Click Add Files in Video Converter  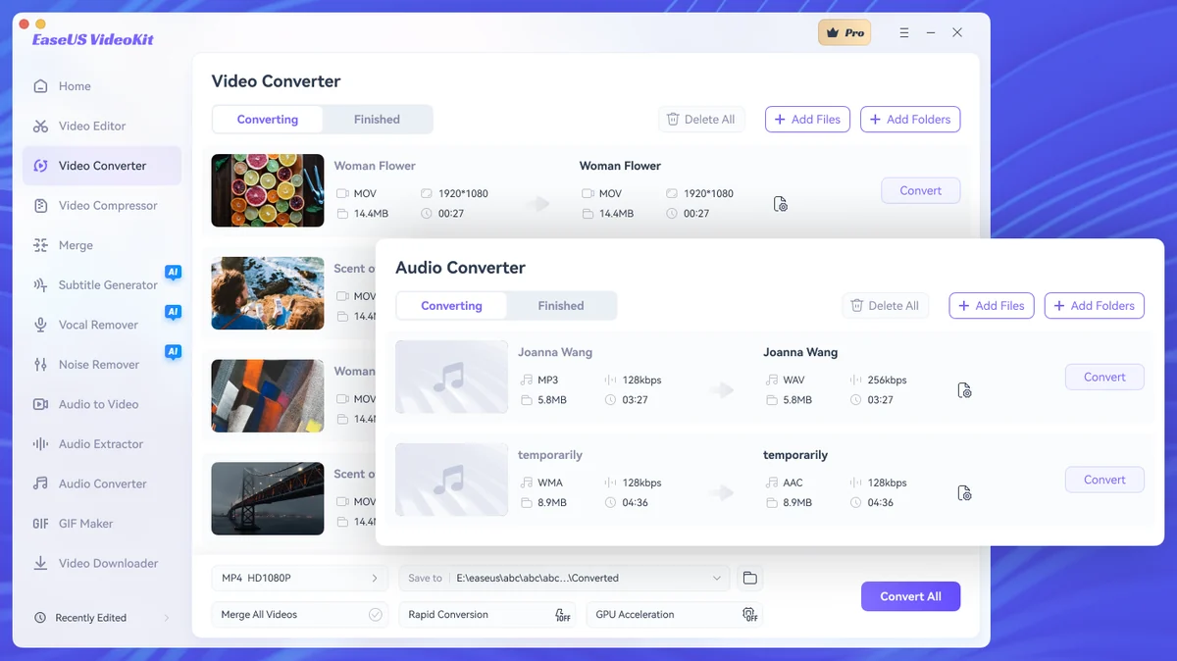pos(807,120)
